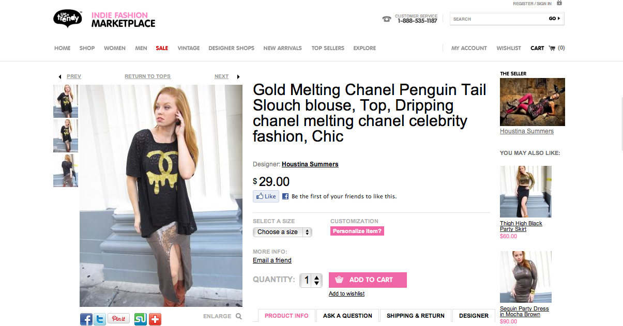Click the enlarge magnifier icon
Viewport: 623px width, 326px height.
(x=239, y=316)
